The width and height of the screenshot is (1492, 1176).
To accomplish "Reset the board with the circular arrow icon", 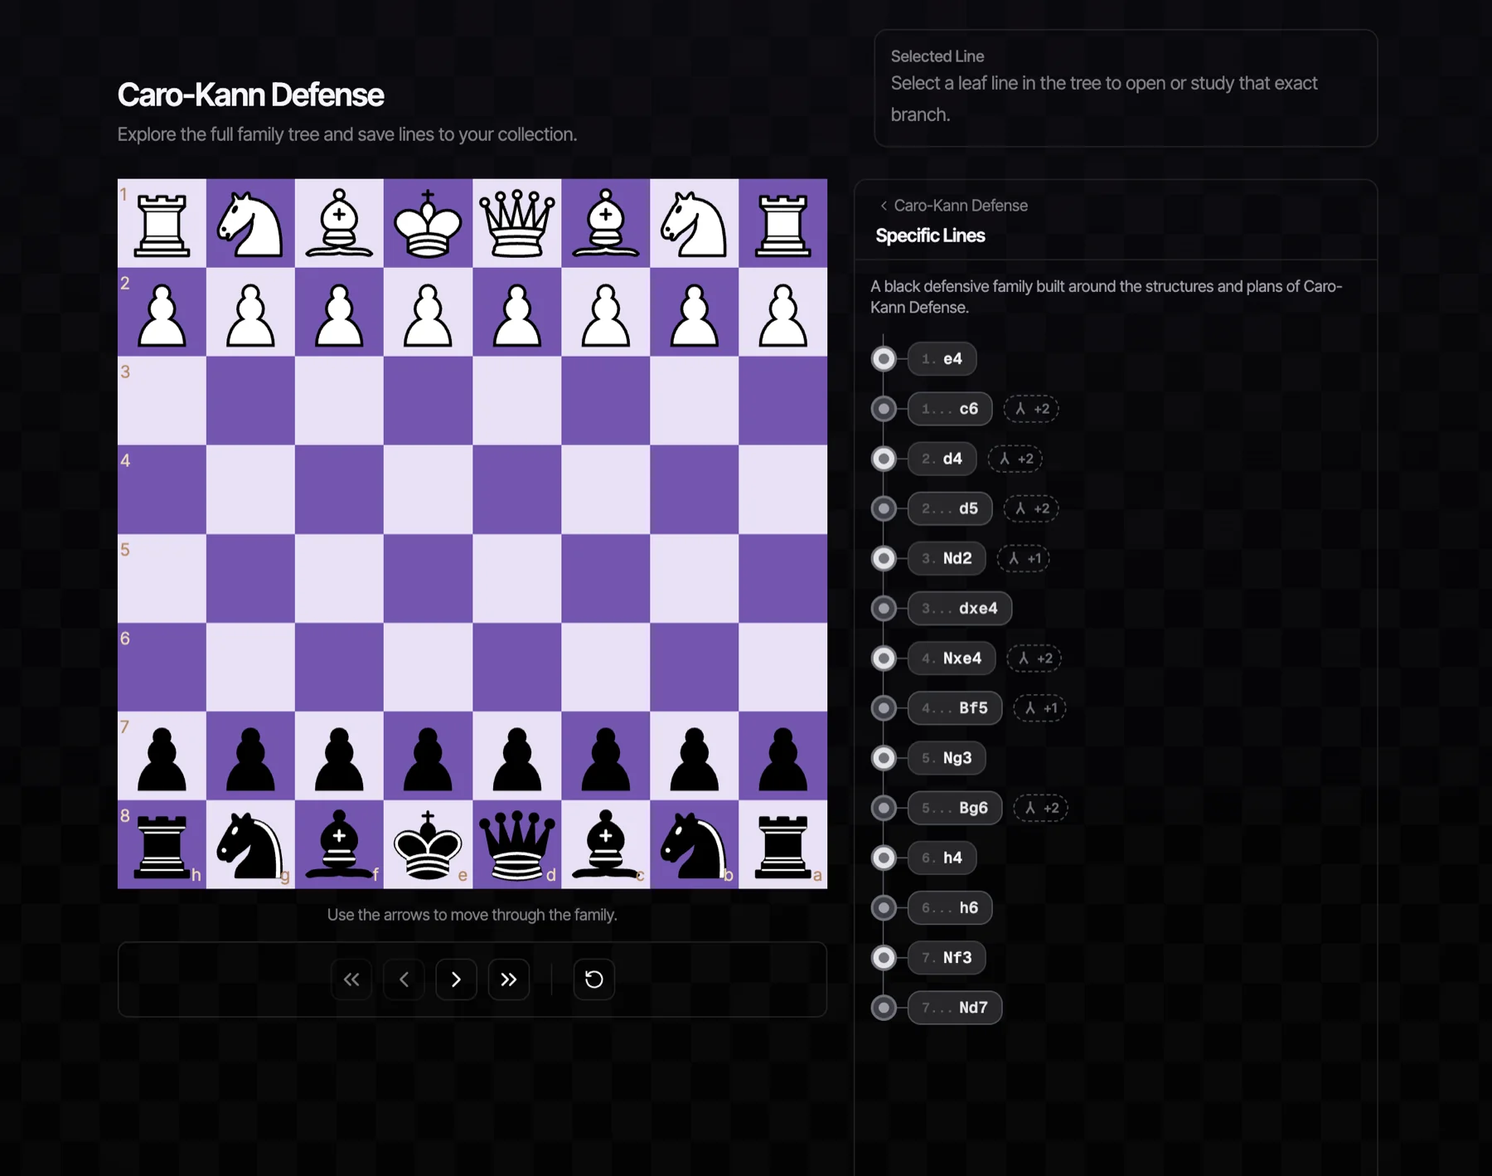I will 593,979.
